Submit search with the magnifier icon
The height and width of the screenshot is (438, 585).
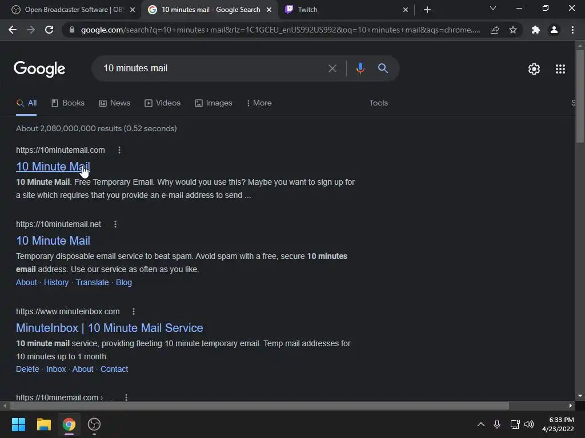coord(383,68)
